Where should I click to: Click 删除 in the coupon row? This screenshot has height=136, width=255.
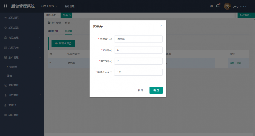(239, 63)
